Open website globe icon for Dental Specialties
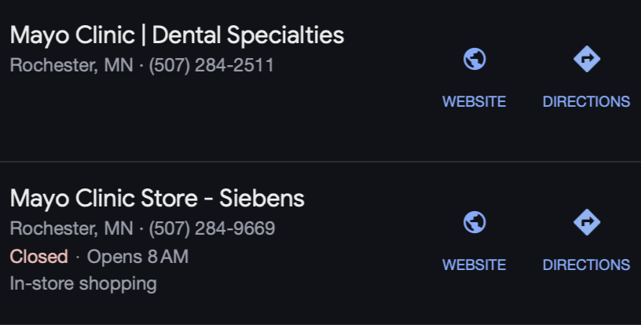The width and height of the screenshot is (641, 325). coord(474,59)
